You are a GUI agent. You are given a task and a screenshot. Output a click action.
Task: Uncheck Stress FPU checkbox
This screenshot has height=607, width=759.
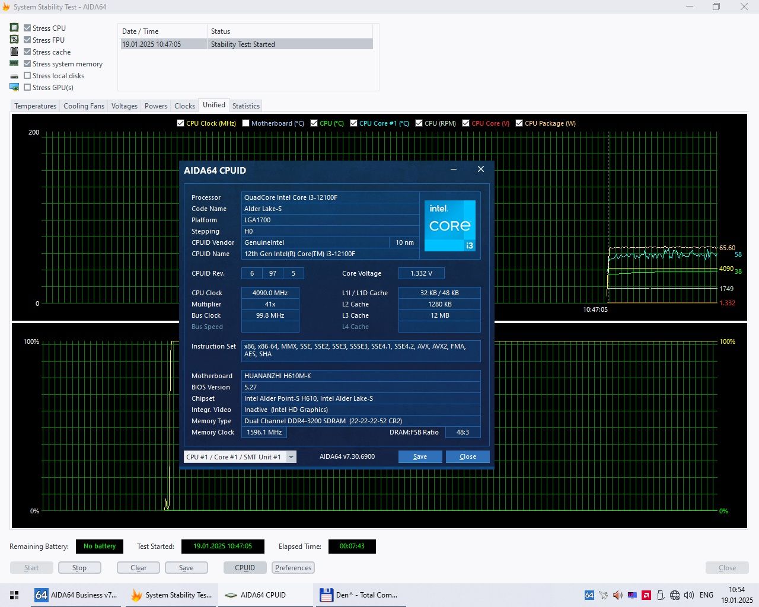pos(27,40)
